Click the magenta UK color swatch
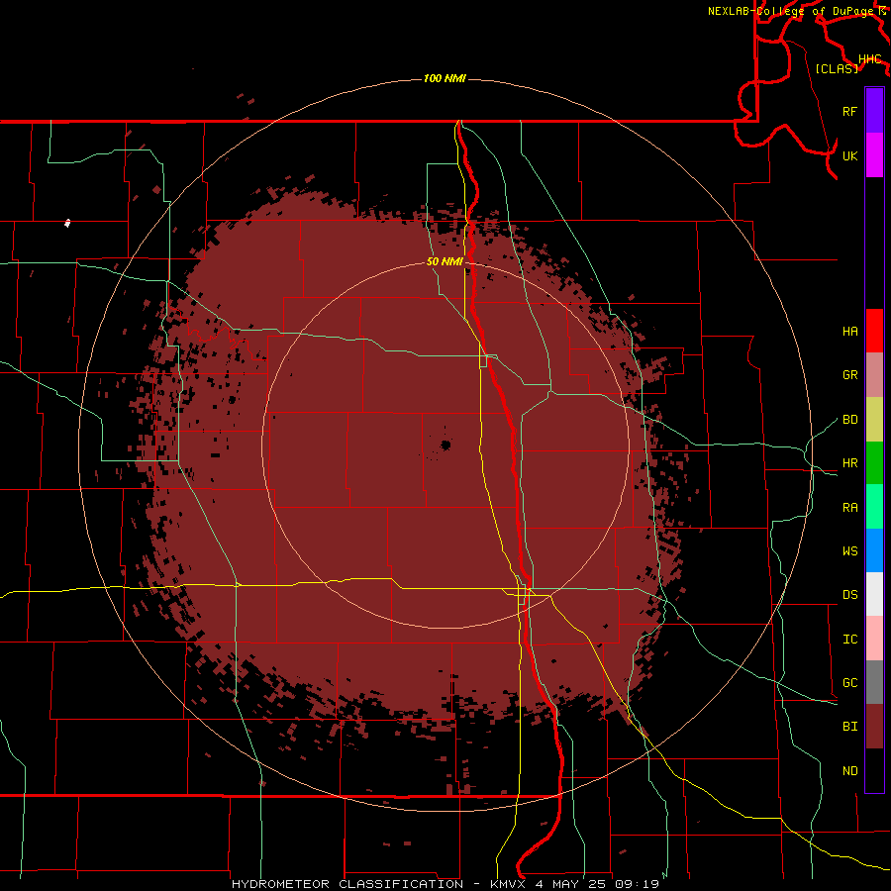The image size is (891, 891). pyautogui.click(x=874, y=155)
